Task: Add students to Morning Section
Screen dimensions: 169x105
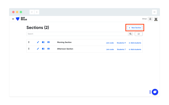Action: click(135, 43)
